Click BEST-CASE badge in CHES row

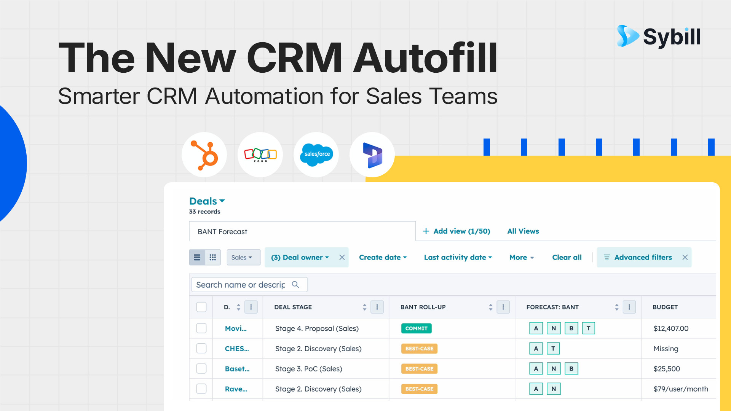tap(419, 348)
